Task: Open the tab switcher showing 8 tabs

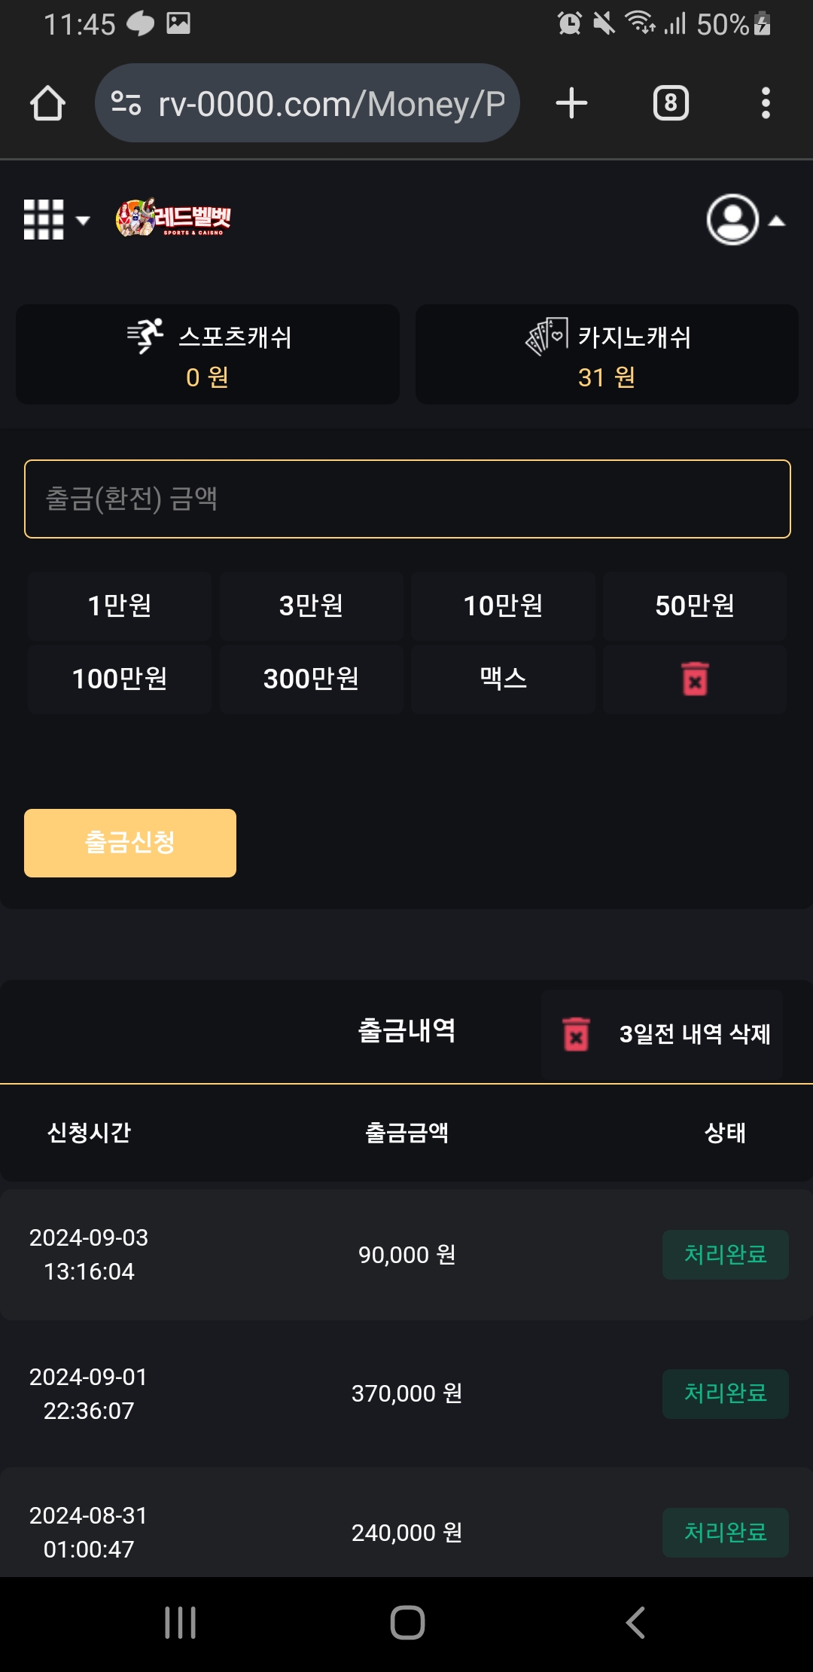Action: pyautogui.click(x=671, y=103)
